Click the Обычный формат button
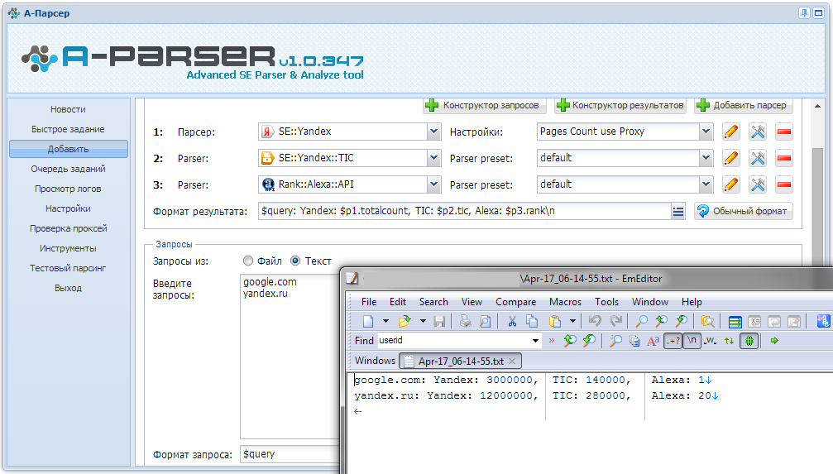833x474 pixels. point(743,211)
